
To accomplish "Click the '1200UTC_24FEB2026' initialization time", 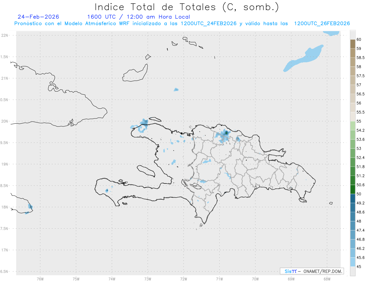I will click(209, 24).
